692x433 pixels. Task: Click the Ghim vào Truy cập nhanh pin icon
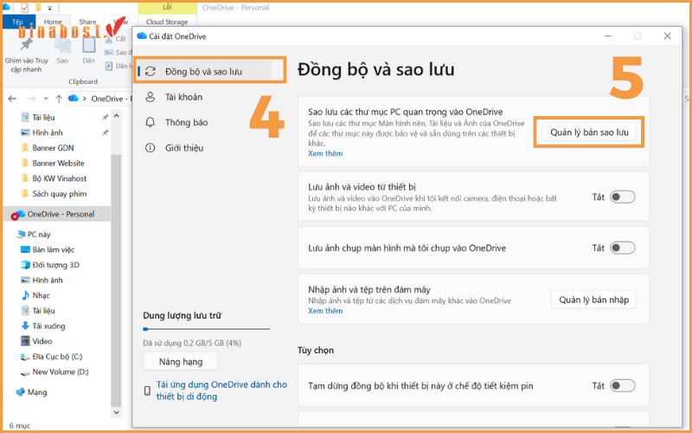click(x=26, y=43)
